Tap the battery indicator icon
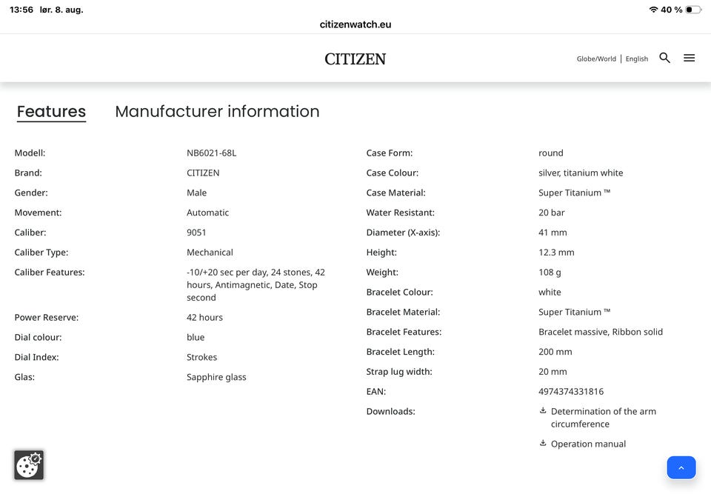Viewport: 711px width, 494px height. 693,10
